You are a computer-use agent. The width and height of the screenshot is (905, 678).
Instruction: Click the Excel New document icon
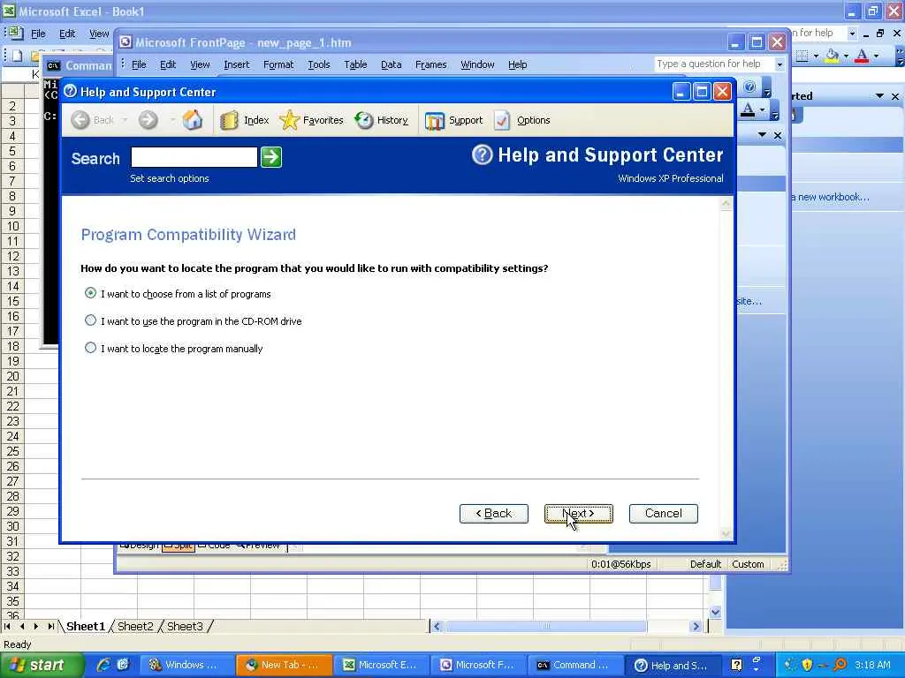pos(18,56)
